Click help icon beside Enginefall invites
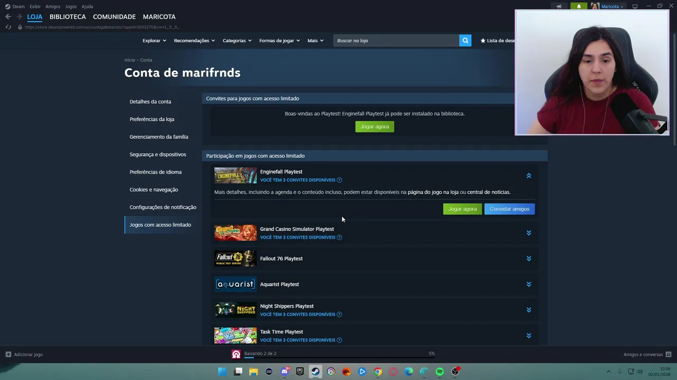Image resolution: width=677 pixels, height=380 pixels. click(340, 180)
